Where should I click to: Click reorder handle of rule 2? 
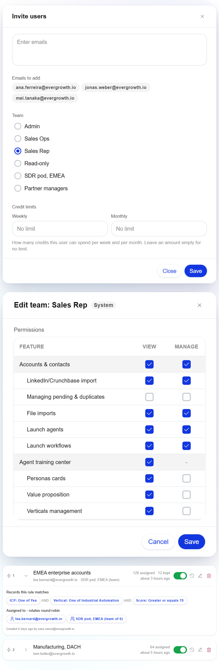point(9,650)
